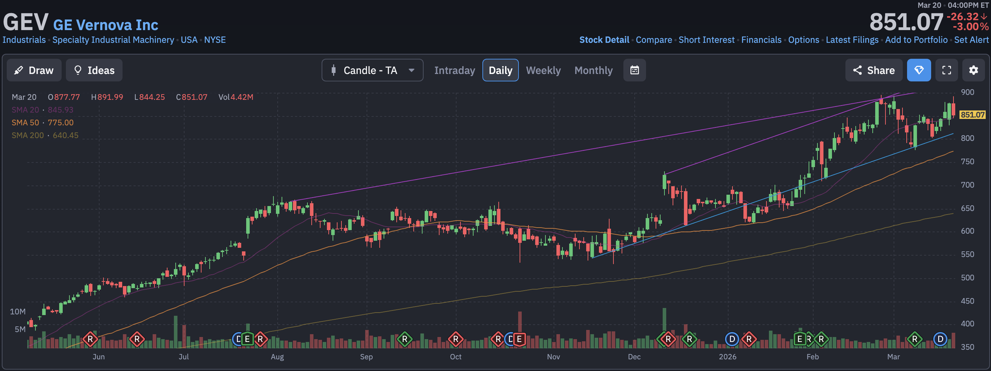Click the blue D dividend marker at 2026
Viewport: 991px width, 371px height.
click(732, 339)
